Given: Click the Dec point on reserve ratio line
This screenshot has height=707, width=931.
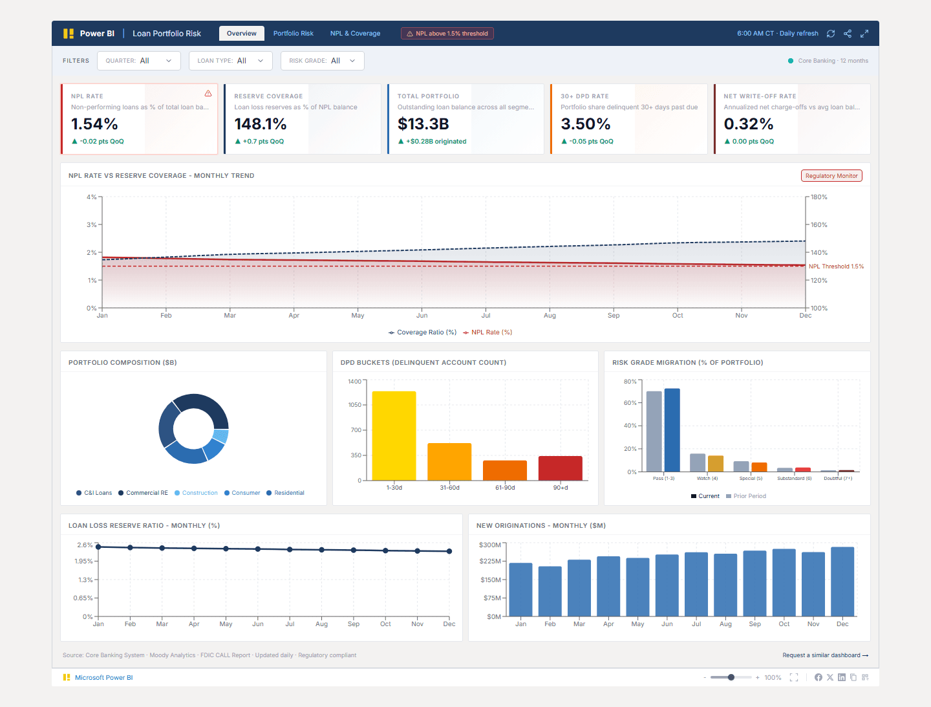Looking at the screenshot, I should coord(449,551).
